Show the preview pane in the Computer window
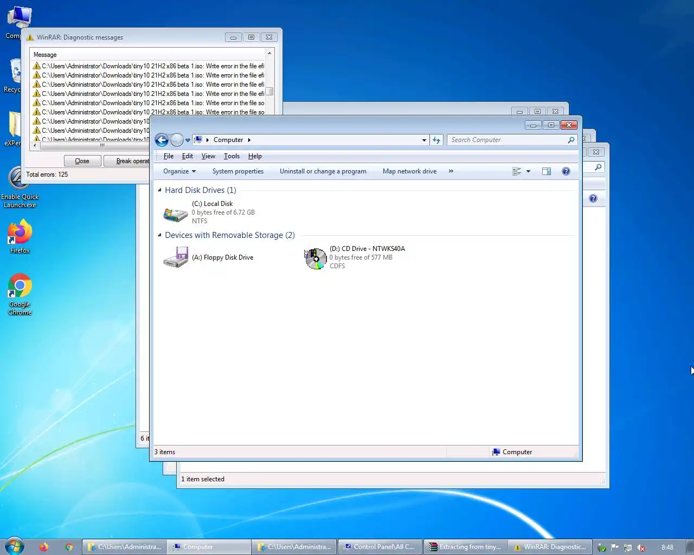694x555 pixels. pos(547,171)
